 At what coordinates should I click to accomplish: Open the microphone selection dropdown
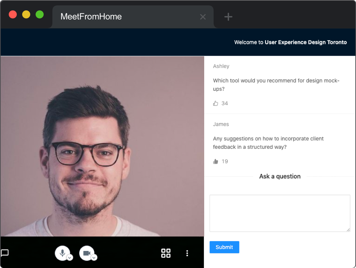pyautogui.click(x=70, y=258)
